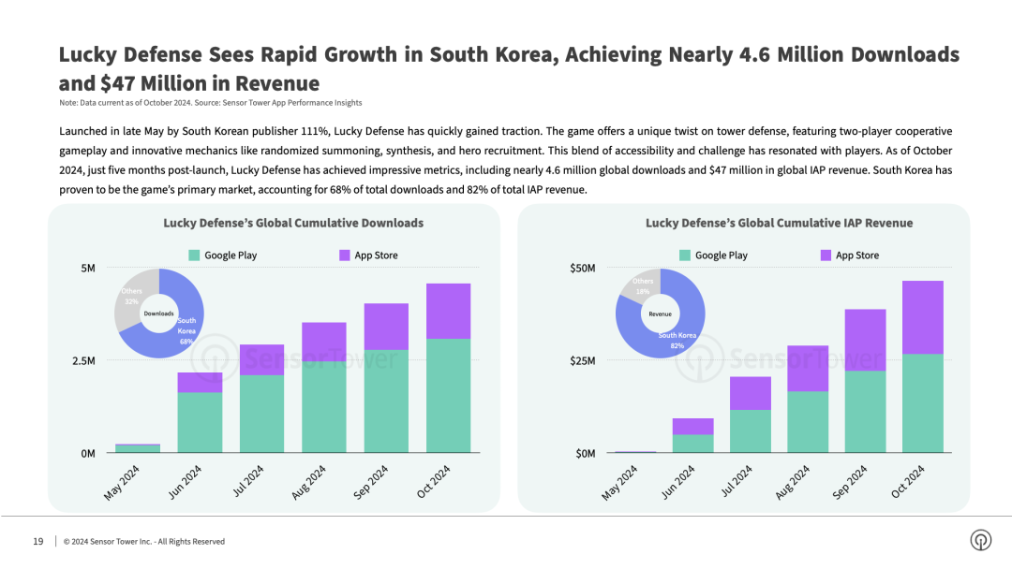
Task: Click Oct 2024 Google Play segment in Revenue chart
Action: (x=922, y=403)
